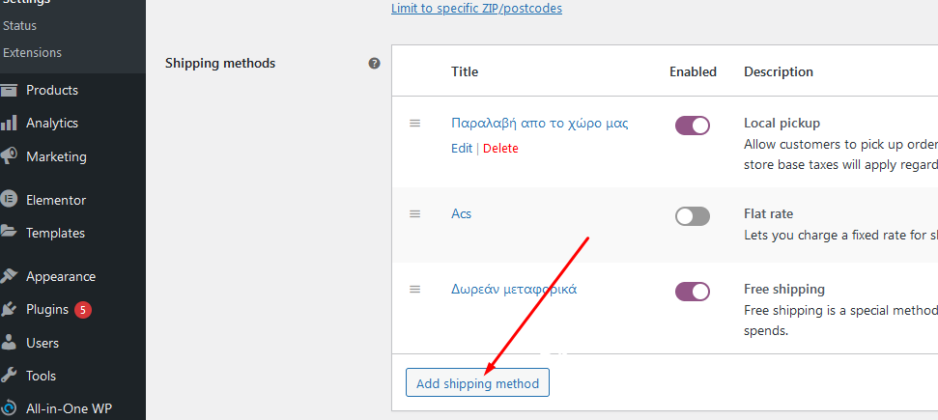Click the Marketing megaphone icon
938x420 pixels.
(9, 156)
